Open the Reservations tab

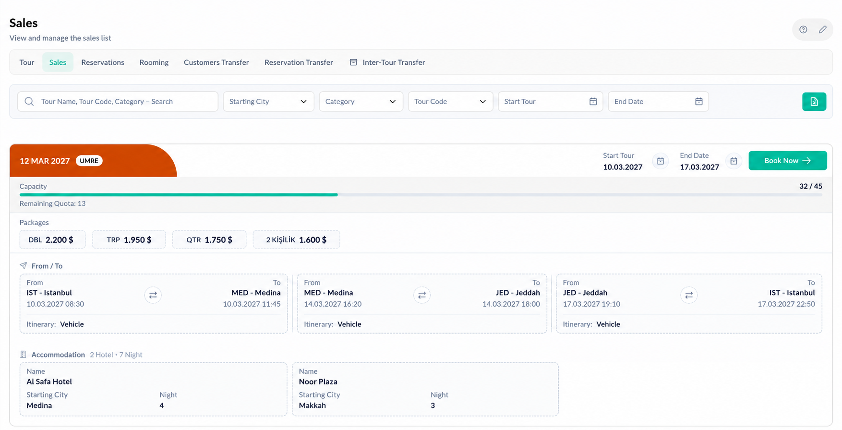coord(103,62)
